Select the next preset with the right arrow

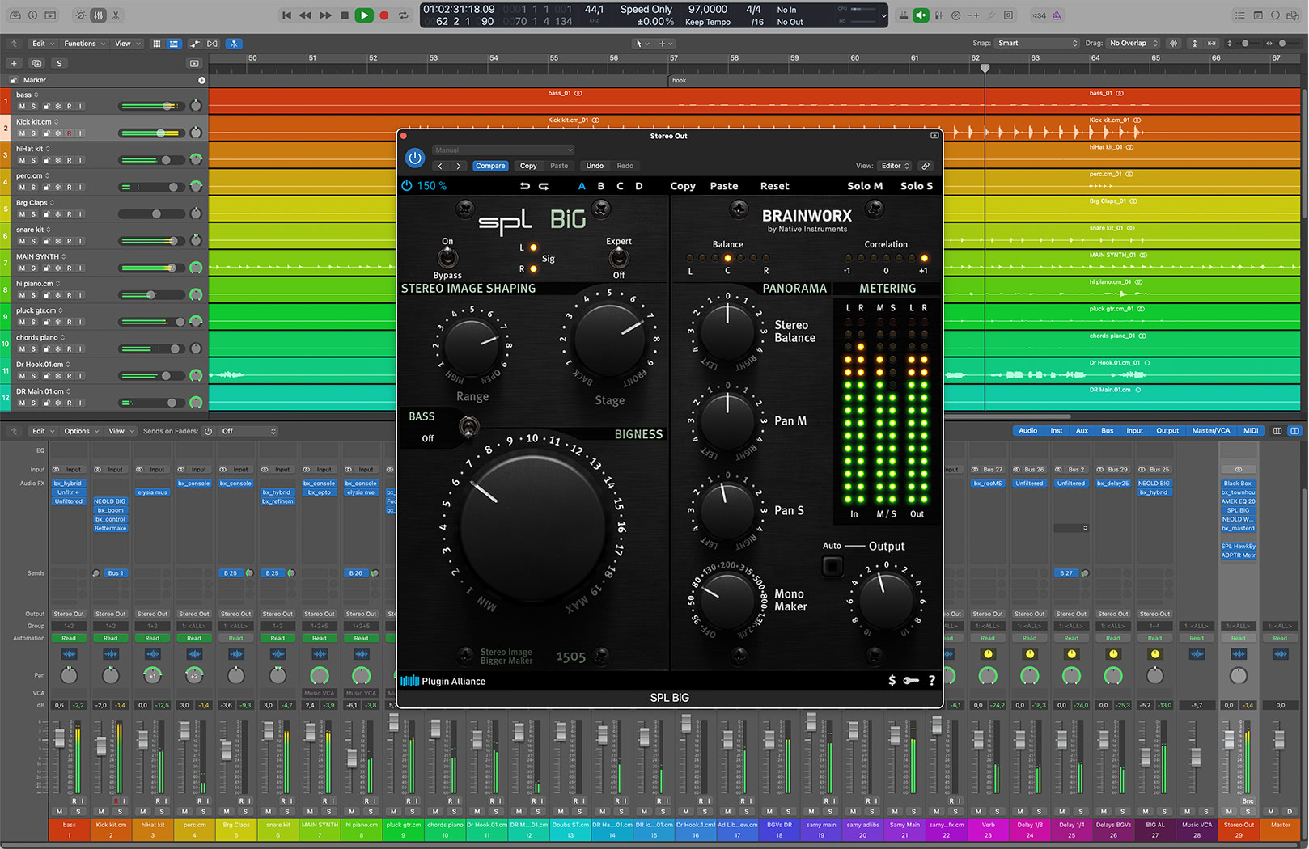point(459,166)
